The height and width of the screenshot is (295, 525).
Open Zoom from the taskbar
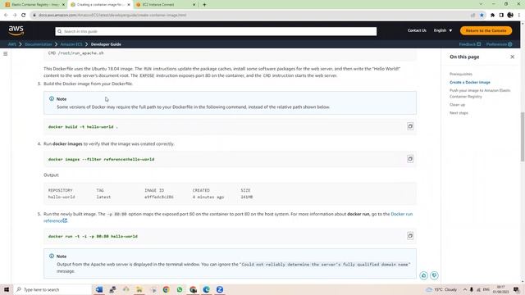click(x=220, y=289)
